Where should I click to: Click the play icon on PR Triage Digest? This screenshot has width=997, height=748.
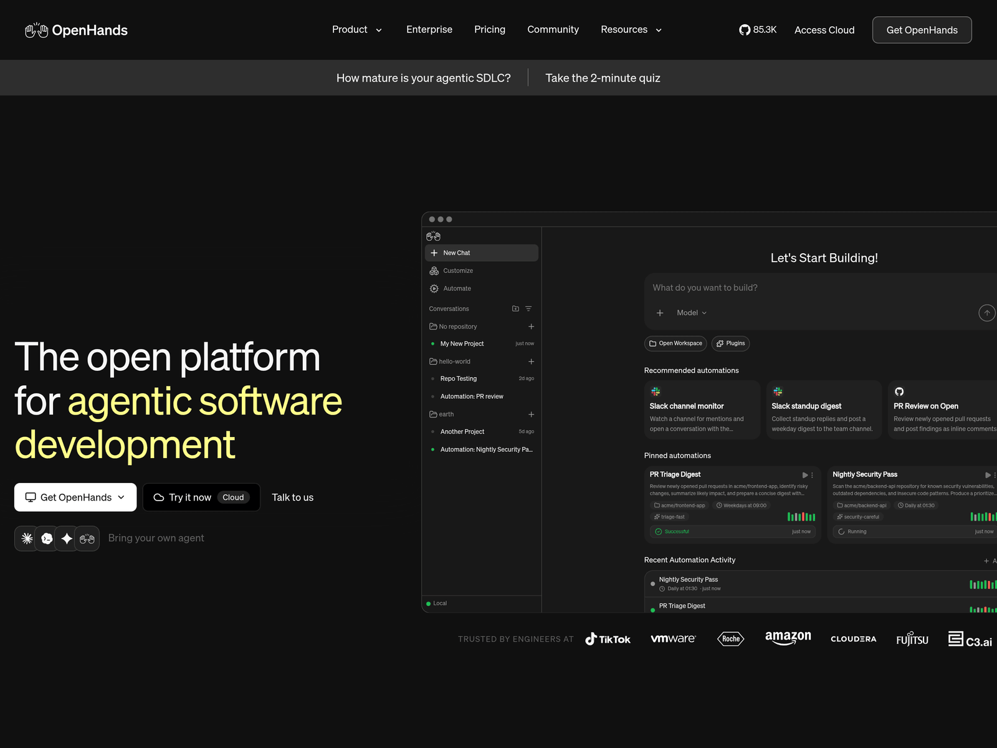(805, 475)
